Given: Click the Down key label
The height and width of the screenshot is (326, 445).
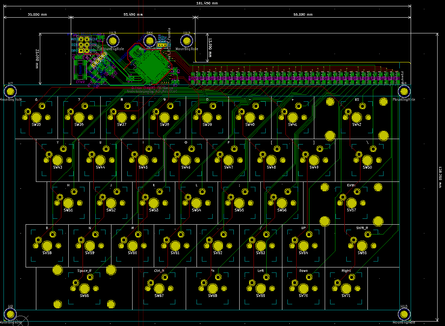Looking at the screenshot, I should click(x=304, y=270).
